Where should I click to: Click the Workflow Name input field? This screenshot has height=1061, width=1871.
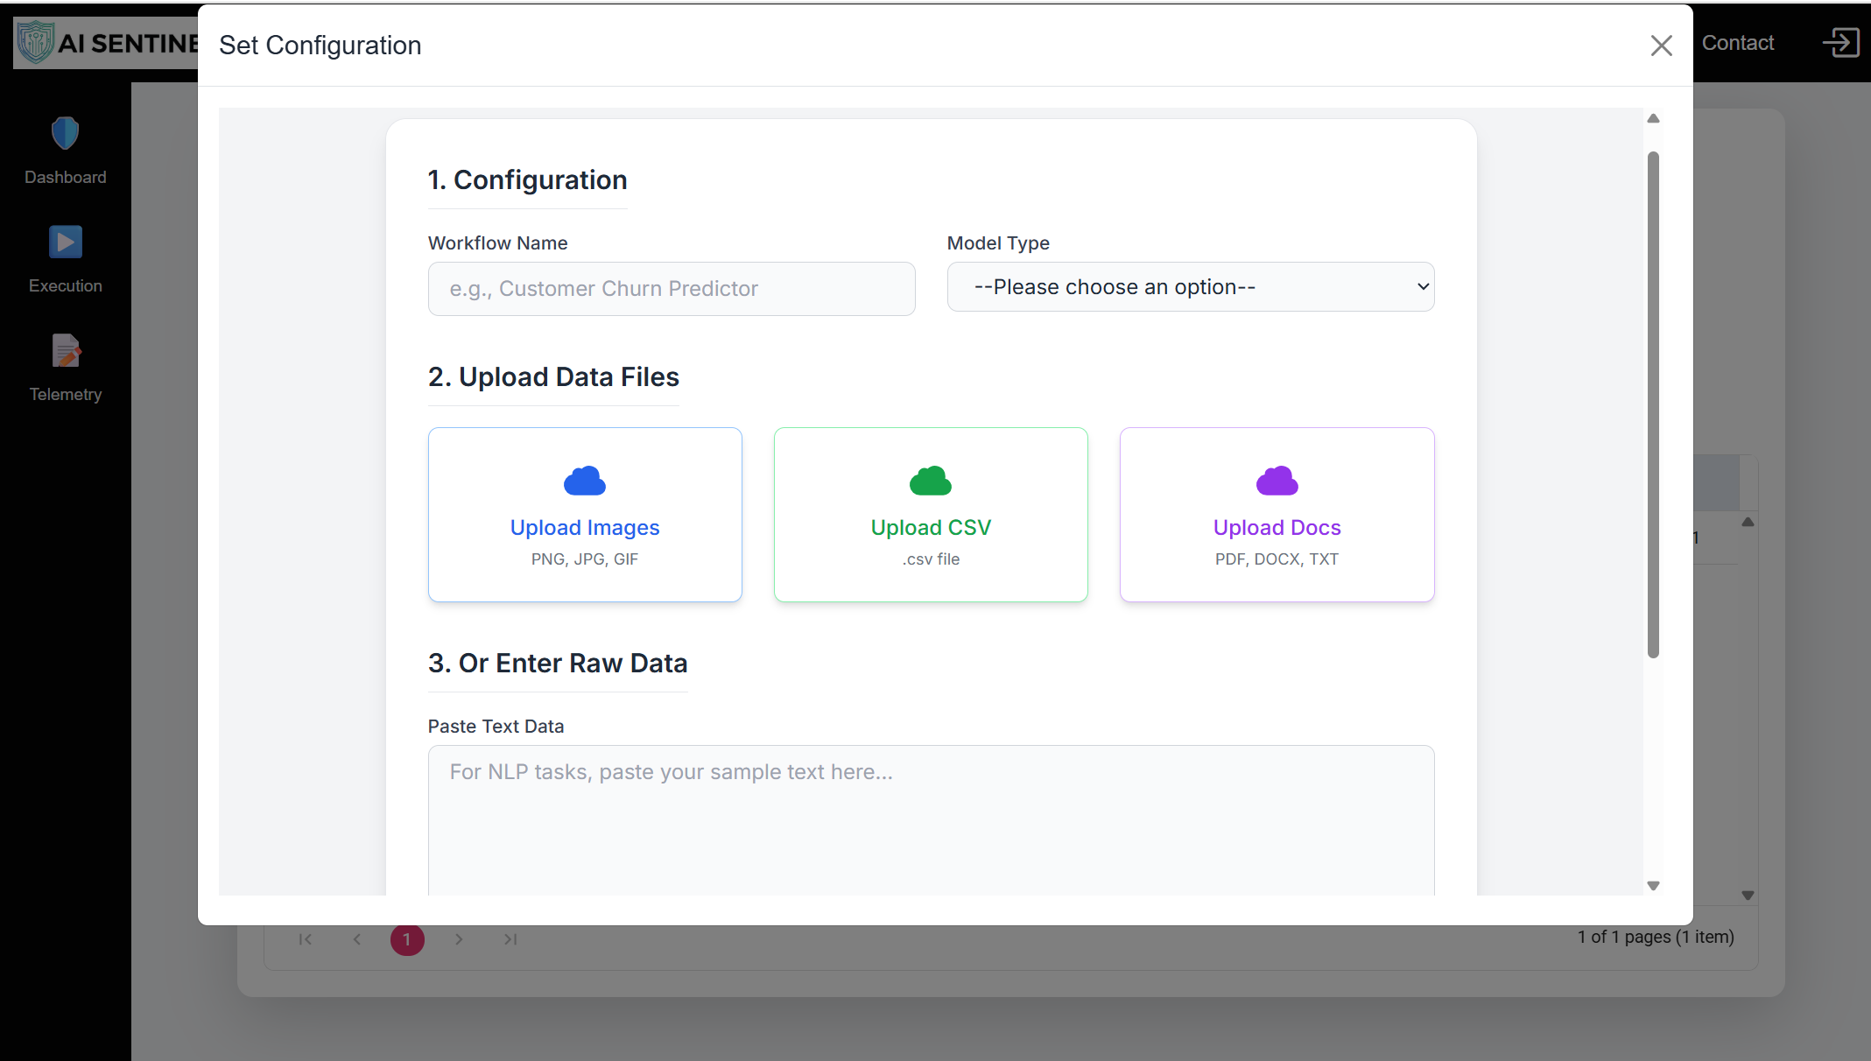tap(671, 289)
